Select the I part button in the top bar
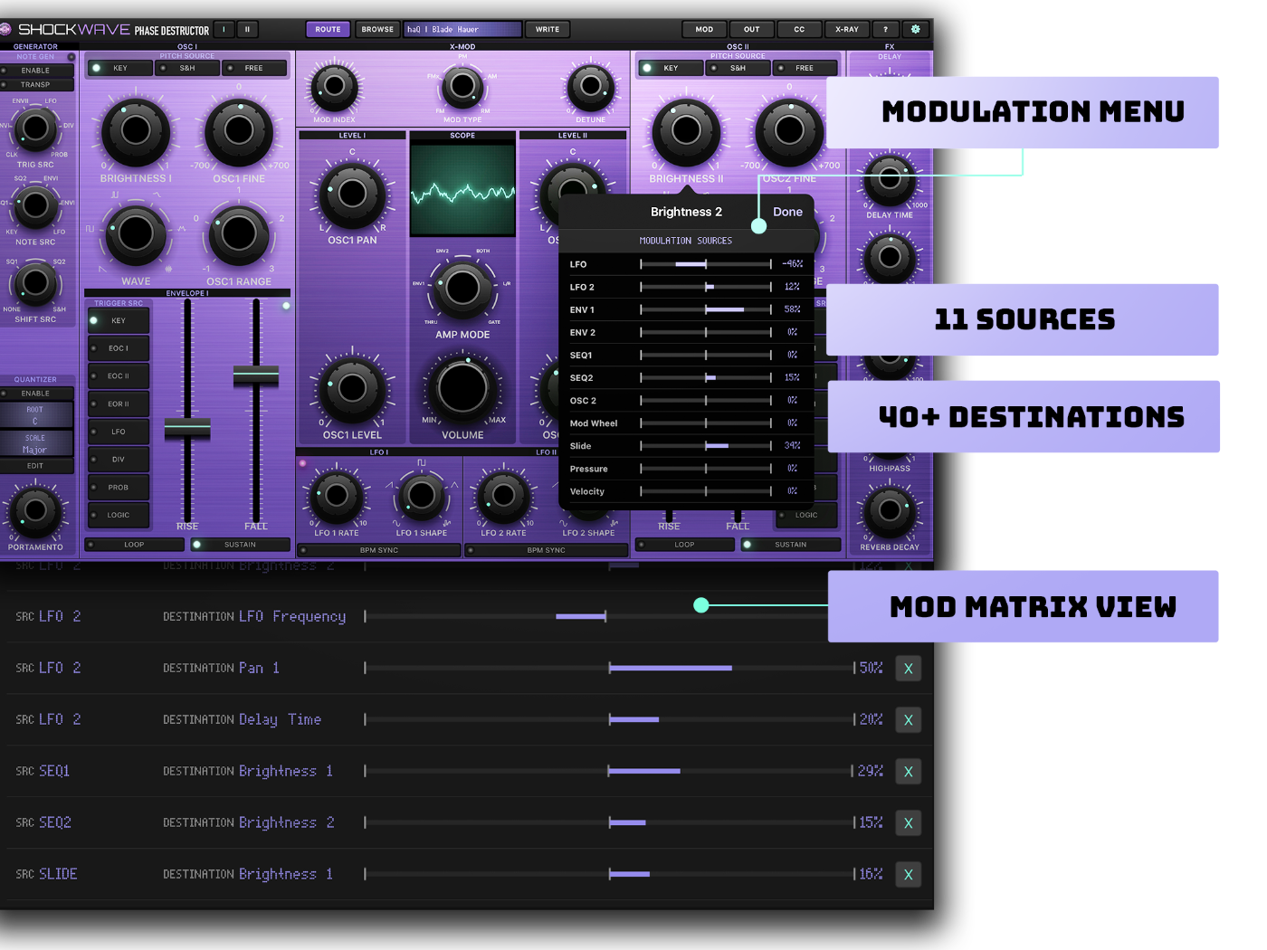The height and width of the screenshot is (950, 1267). pyautogui.click(x=224, y=29)
